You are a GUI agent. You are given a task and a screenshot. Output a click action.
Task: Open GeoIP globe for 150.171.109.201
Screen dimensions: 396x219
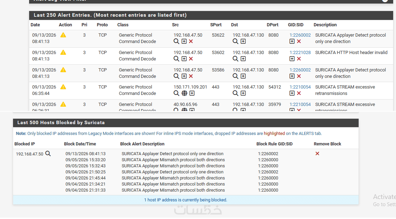tap(184, 94)
